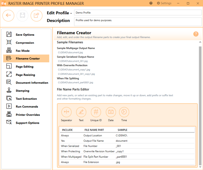203x170 pixels.
Task: Click the Description text field
Action: 138,22
